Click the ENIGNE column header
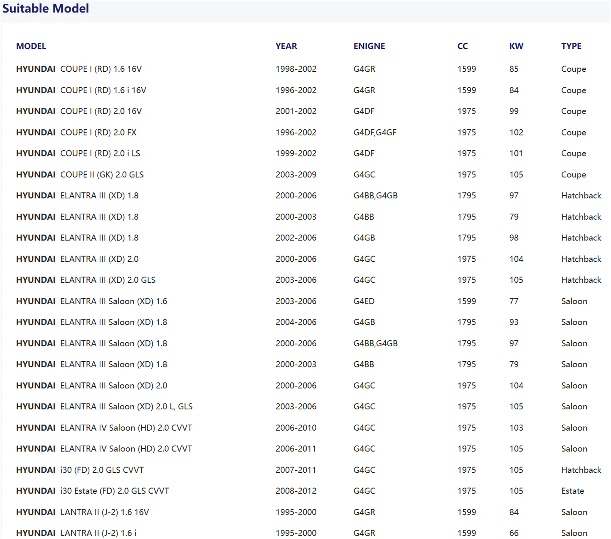The height and width of the screenshot is (539, 611). [x=369, y=46]
